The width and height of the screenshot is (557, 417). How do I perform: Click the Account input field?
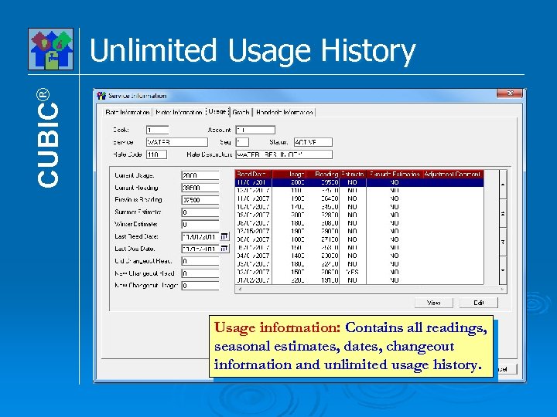click(255, 130)
